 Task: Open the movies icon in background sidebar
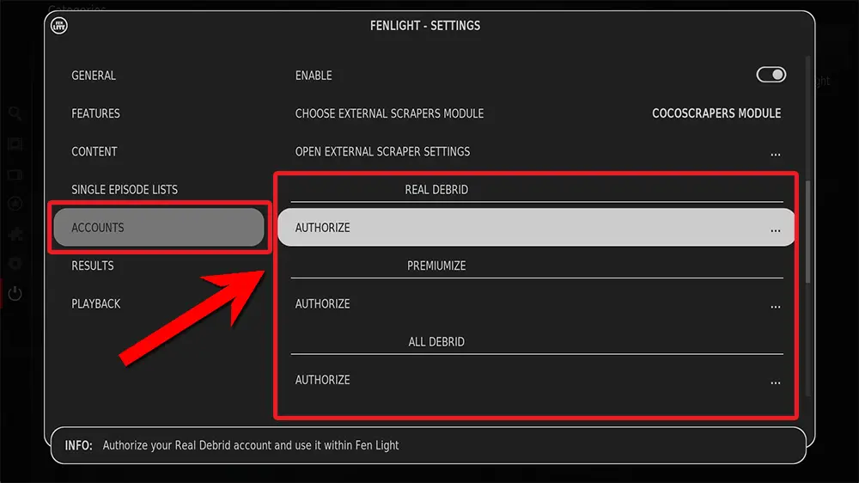pos(15,144)
